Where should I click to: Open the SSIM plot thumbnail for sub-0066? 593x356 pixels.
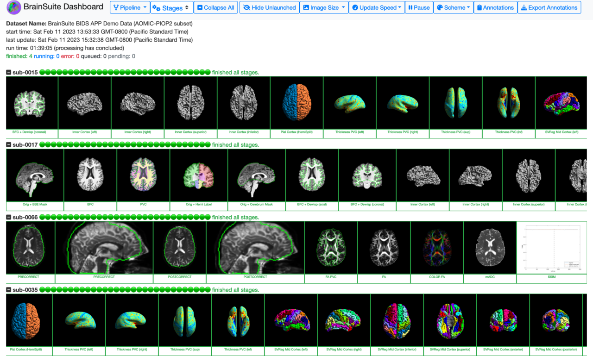point(551,248)
